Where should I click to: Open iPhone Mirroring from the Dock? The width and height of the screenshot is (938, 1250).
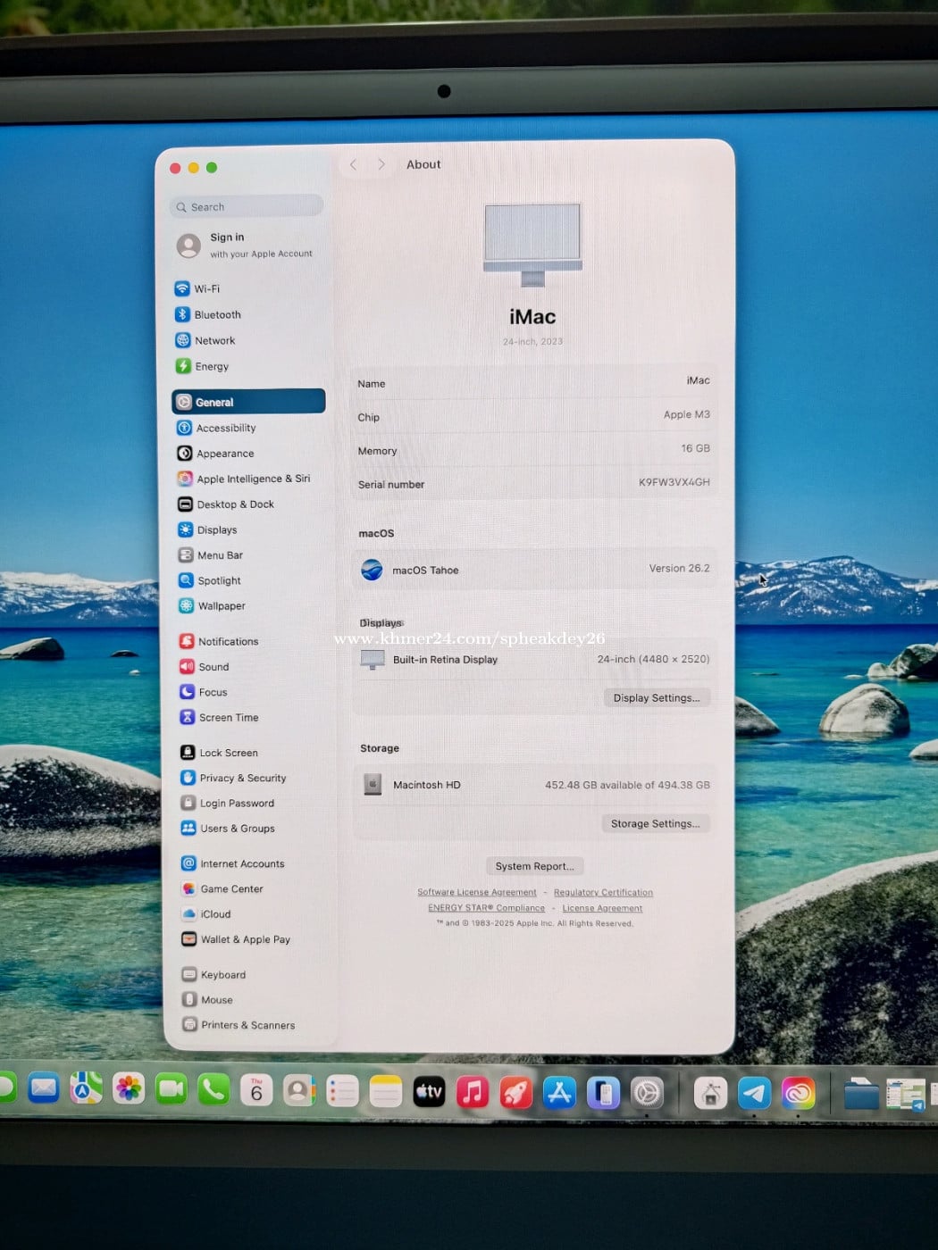coord(603,1093)
